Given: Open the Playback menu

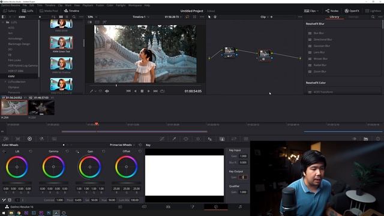Looking at the screenshot, I should pos(88,5).
